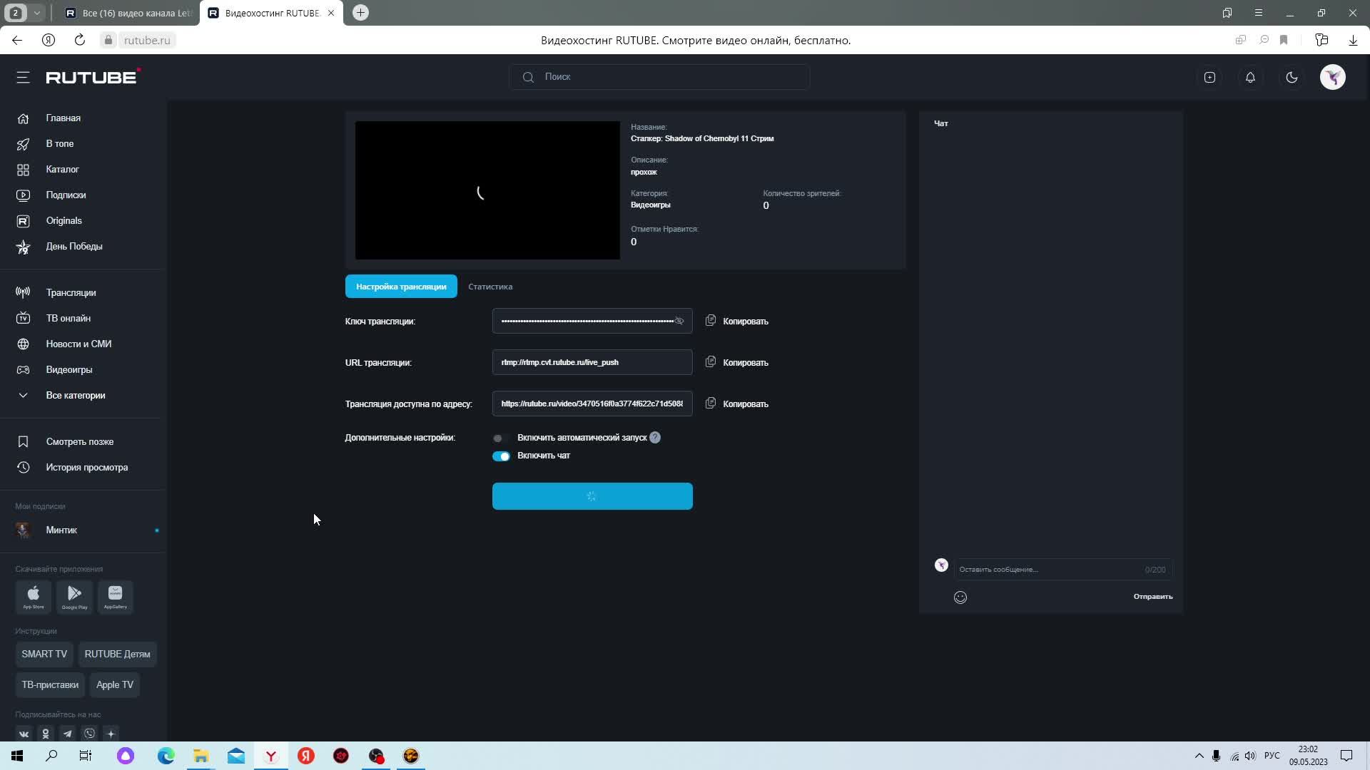The image size is (1370, 770).
Task: Open the user profile avatar
Action: [x=1332, y=77]
